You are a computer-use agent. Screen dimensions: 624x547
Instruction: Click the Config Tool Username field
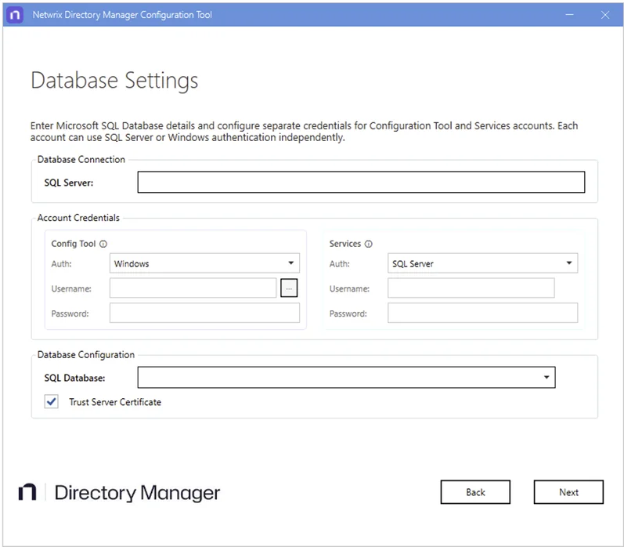point(193,288)
